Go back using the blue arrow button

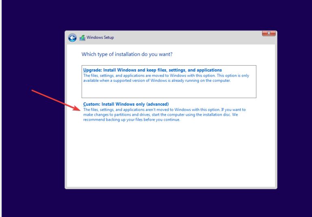tap(72, 38)
